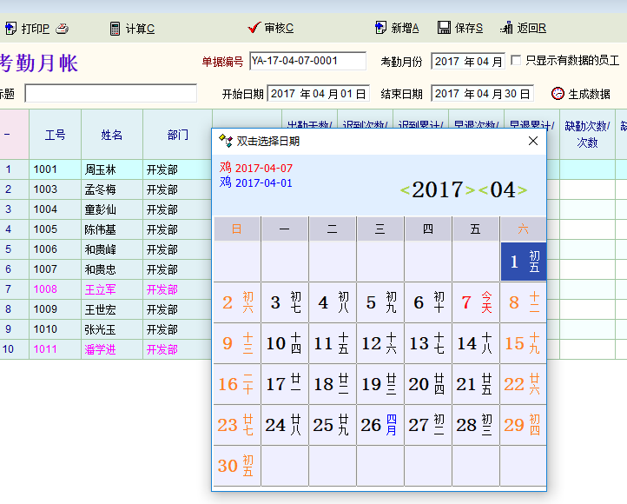Go to previous year in calendar
Image resolution: width=627 pixels, height=504 pixels.
405,190
